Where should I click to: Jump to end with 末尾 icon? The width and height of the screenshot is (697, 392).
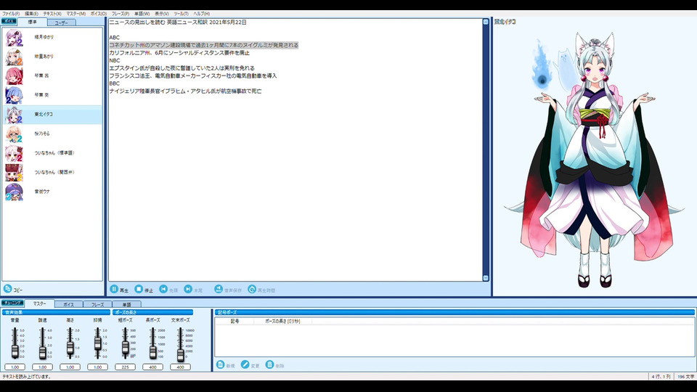tap(188, 289)
